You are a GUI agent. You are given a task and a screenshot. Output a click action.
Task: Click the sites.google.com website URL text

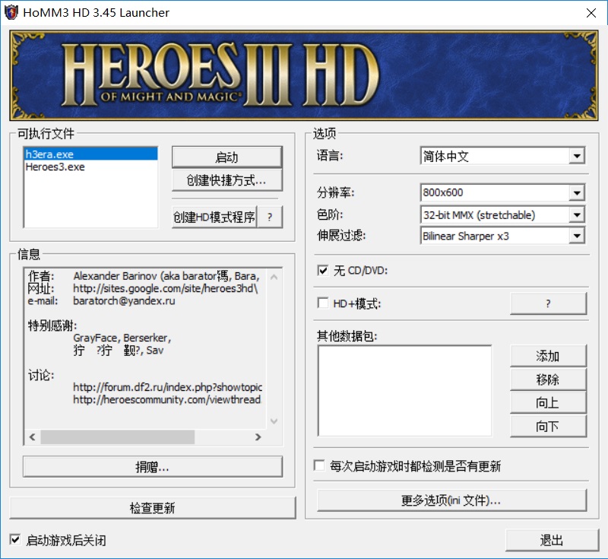(x=166, y=288)
